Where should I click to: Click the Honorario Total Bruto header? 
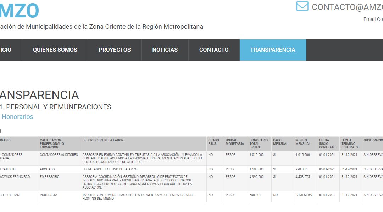[x=259, y=144]
